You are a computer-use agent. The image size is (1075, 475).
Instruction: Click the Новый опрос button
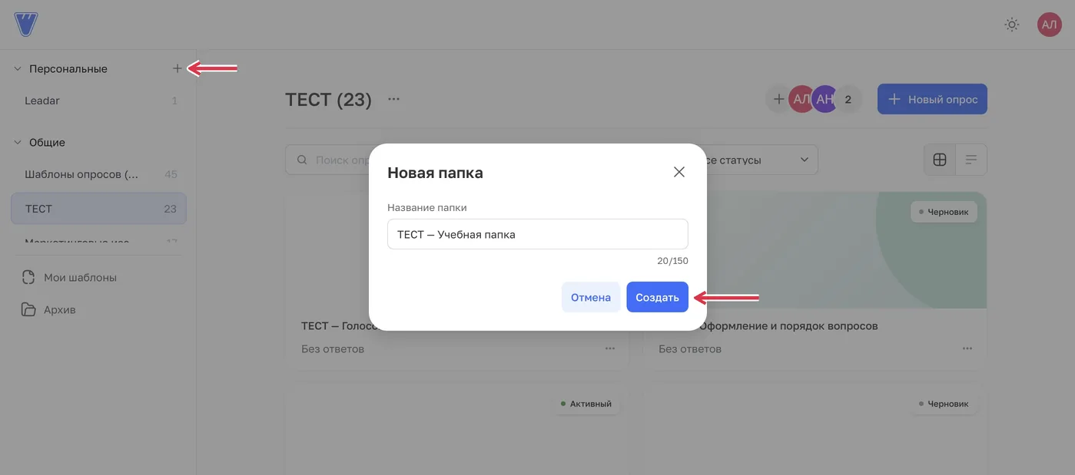pyautogui.click(x=932, y=99)
